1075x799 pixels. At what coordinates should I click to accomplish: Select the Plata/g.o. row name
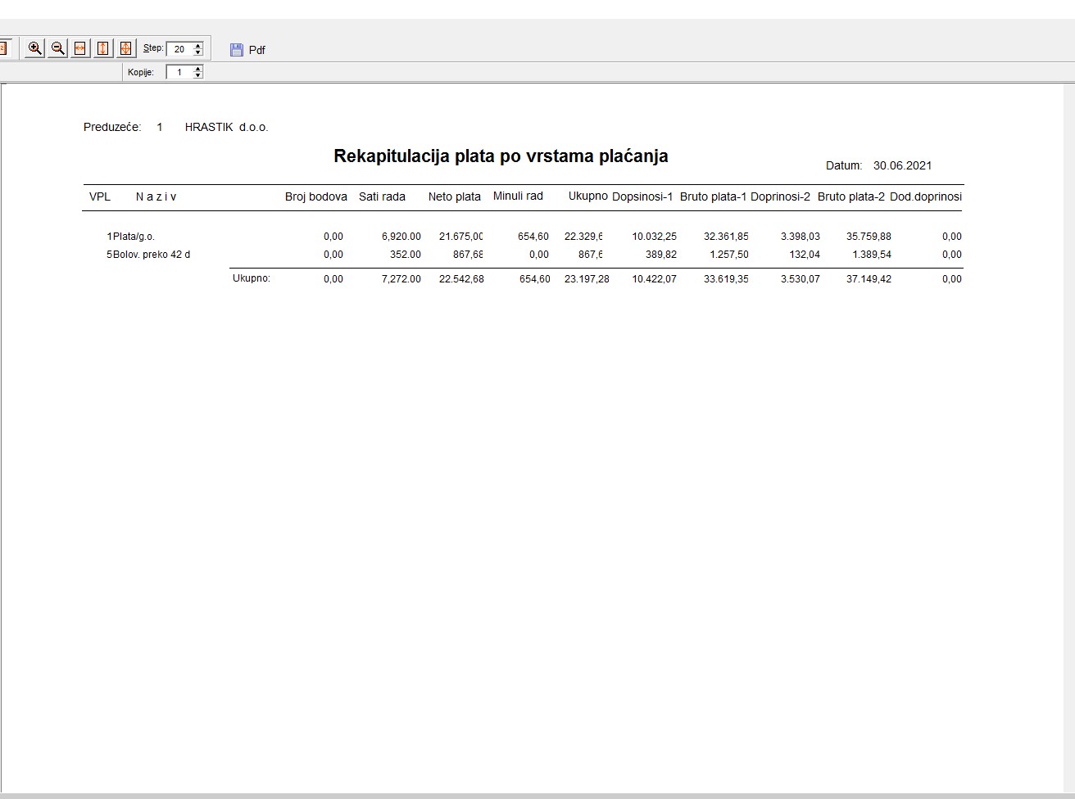coord(134,237)
